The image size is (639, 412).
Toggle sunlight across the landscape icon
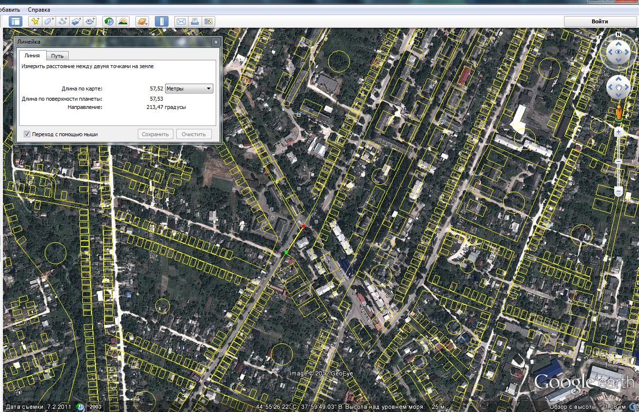pos(122,21)
